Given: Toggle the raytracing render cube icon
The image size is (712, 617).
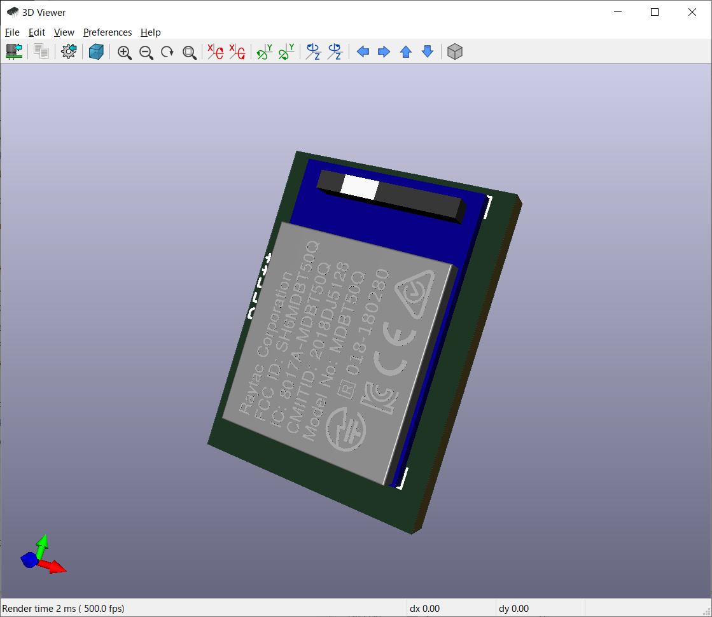Looking at the screenshot, I should click(x=96, y=52).
